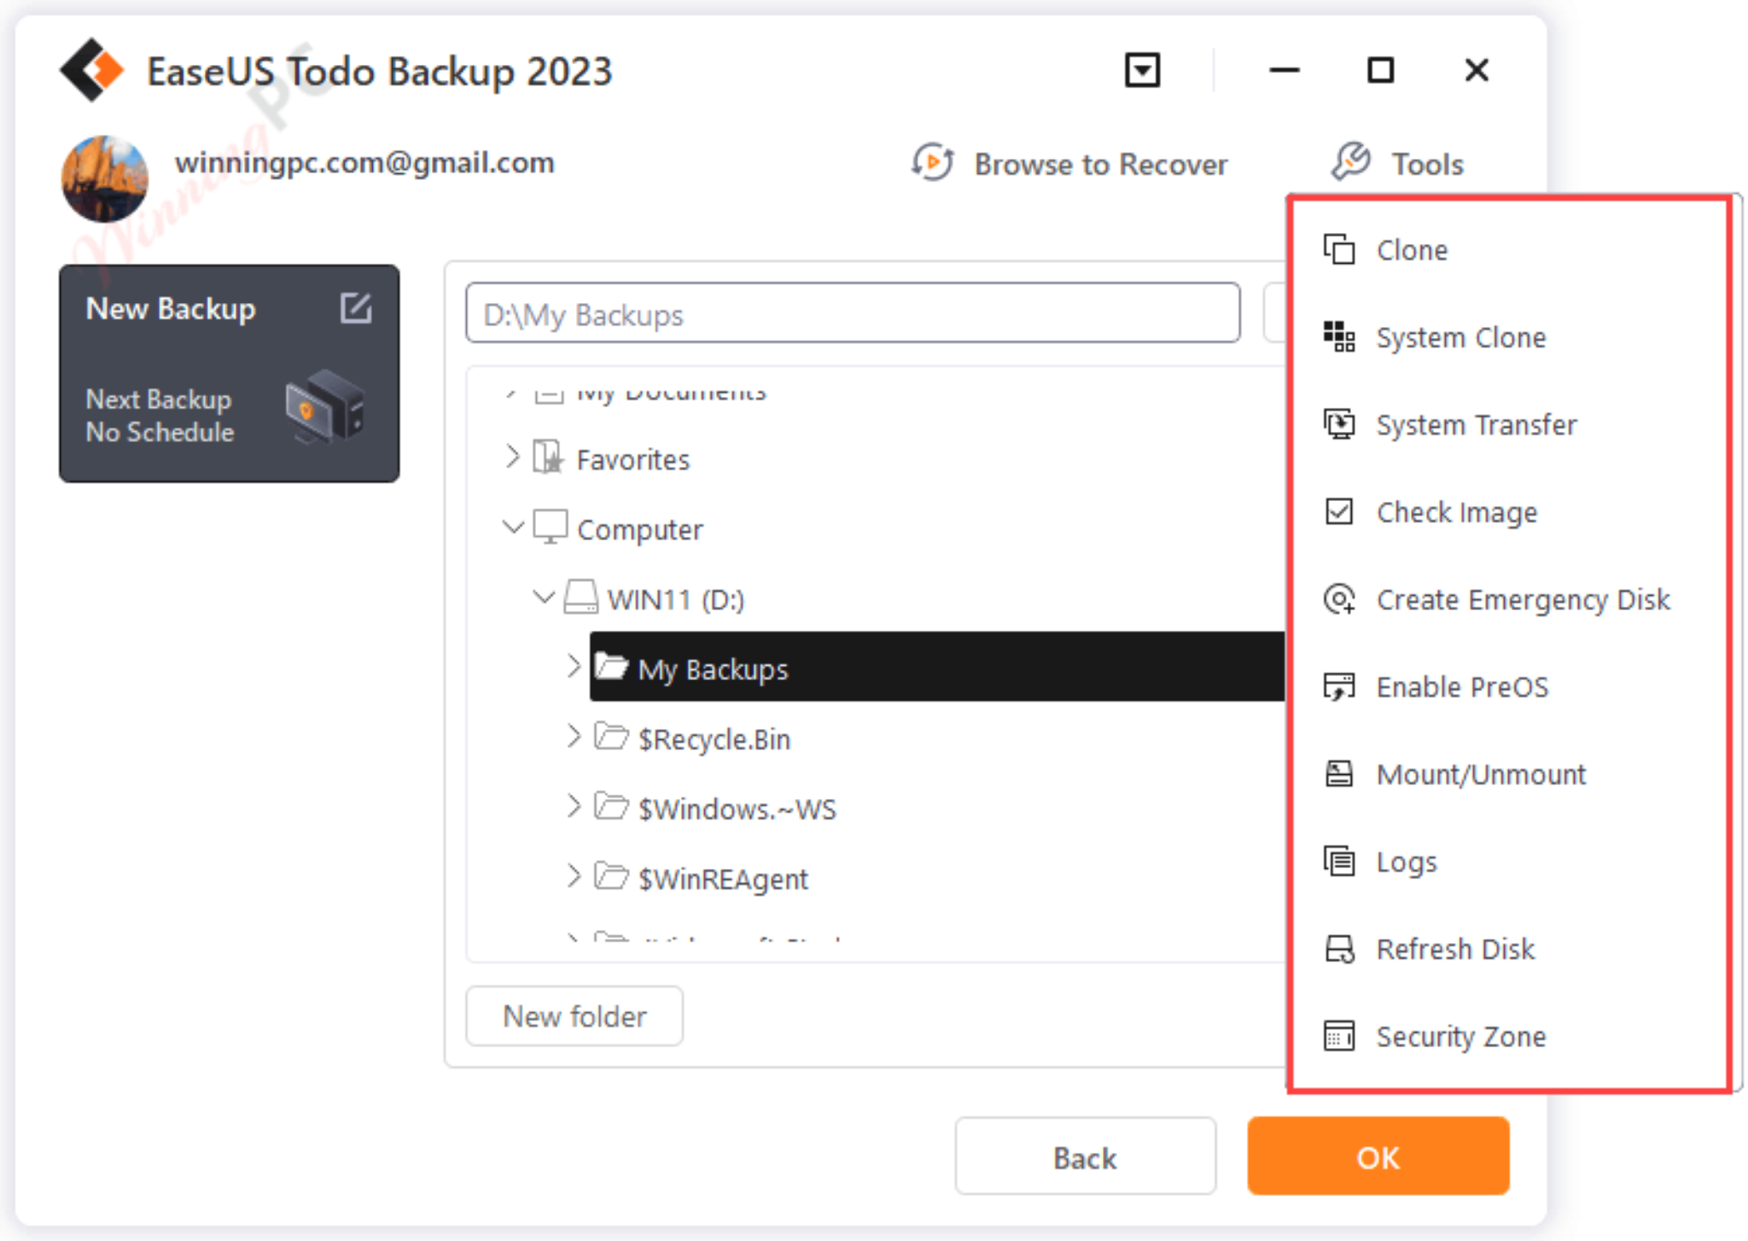Screen dimensions: 1748x1241
Task: Select the $WinREAgent folder label
Action: pyautogui.click(x=723, y=878)
